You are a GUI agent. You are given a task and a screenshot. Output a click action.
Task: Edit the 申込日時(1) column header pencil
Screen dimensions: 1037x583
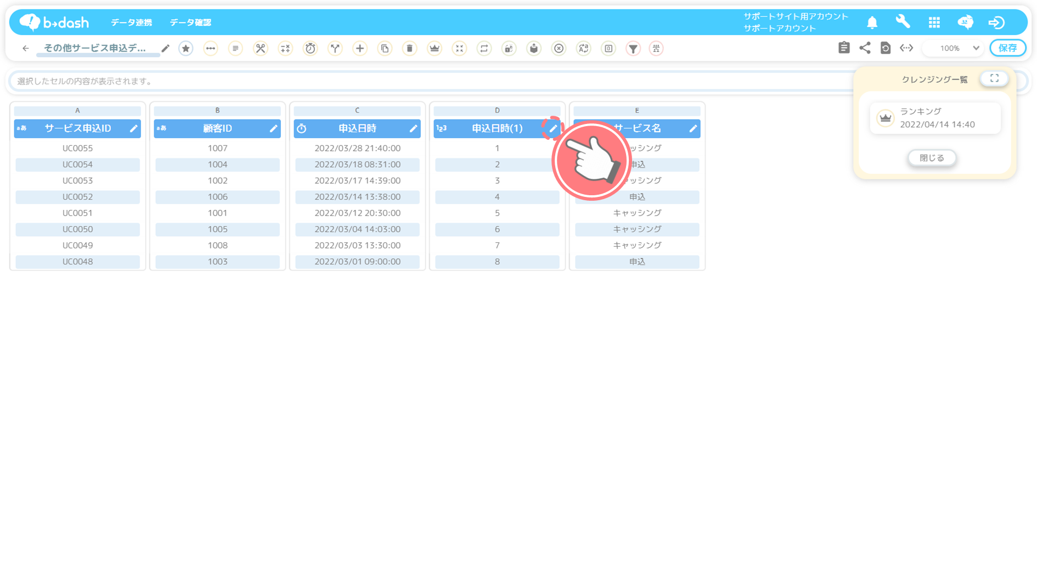tap(553, 128)
